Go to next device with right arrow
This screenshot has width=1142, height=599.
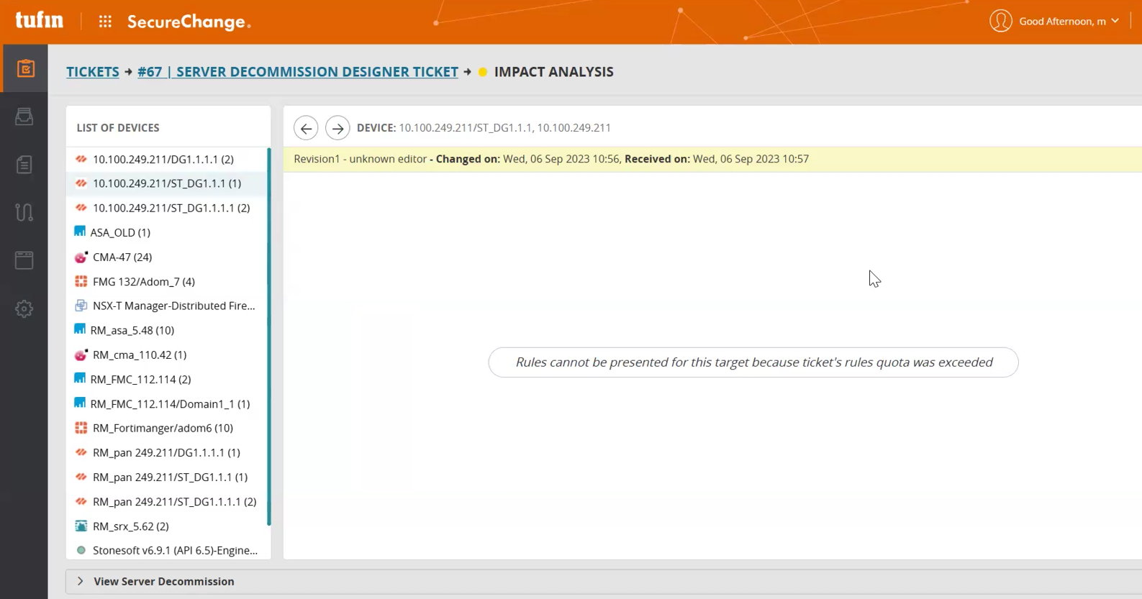point(337,128)
